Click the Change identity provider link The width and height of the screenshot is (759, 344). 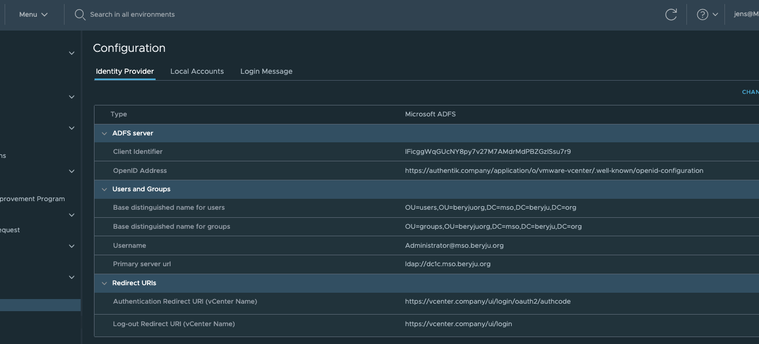tap(750, 92)
